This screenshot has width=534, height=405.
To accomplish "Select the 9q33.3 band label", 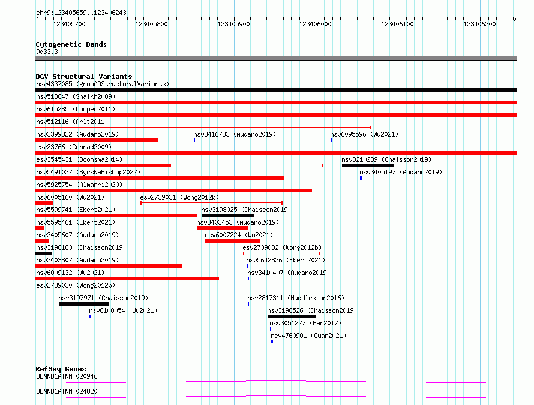I will coord(47,52).
